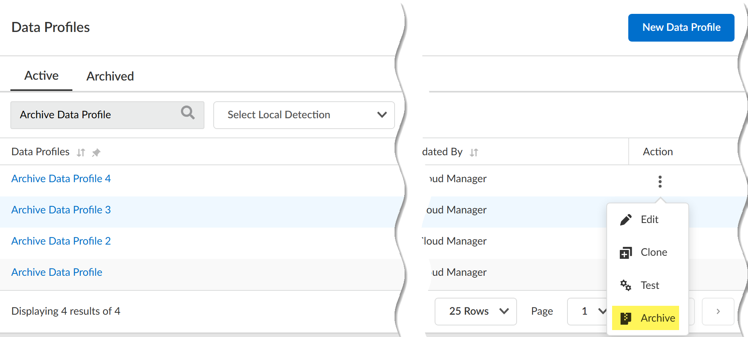
Task: Click the search magnifier icon
Action: [x=188, y=113]
